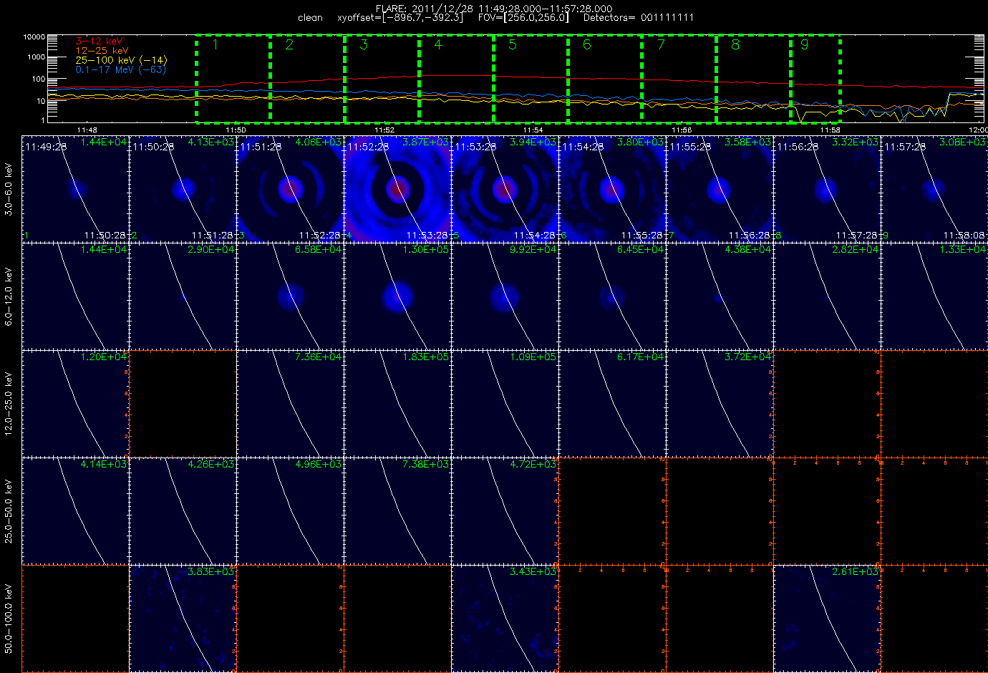This screenshot has height=673, width=988.
Task: Open the image panel labeled 3.58E+03
Action: [720, 189]
